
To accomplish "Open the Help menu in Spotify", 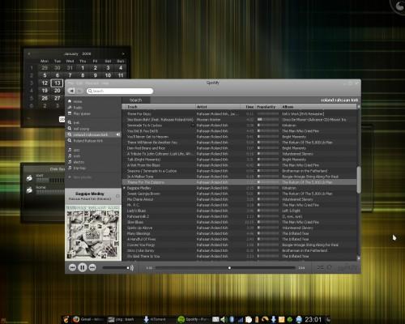I will pyautogui.click(x=105, y=83).
